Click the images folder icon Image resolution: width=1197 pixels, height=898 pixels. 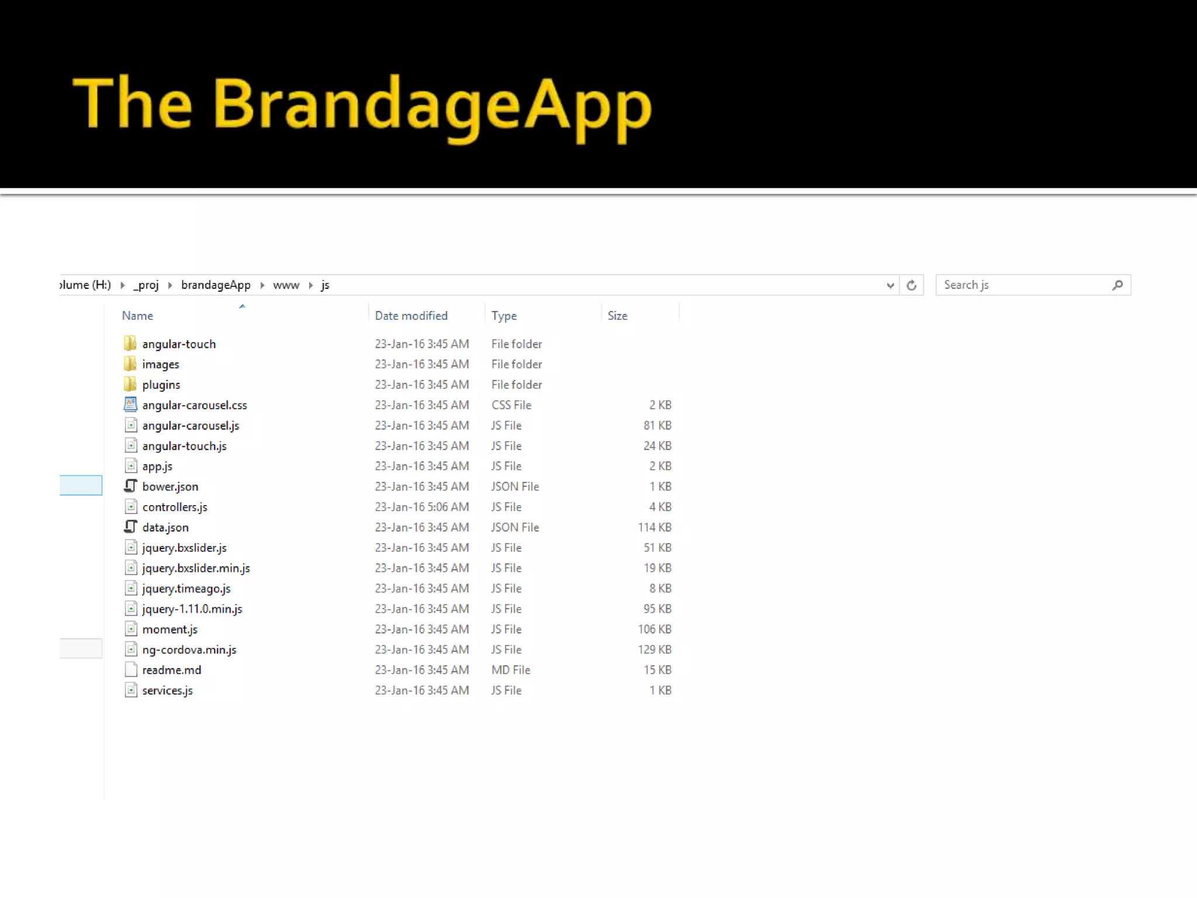click(130, 364)
